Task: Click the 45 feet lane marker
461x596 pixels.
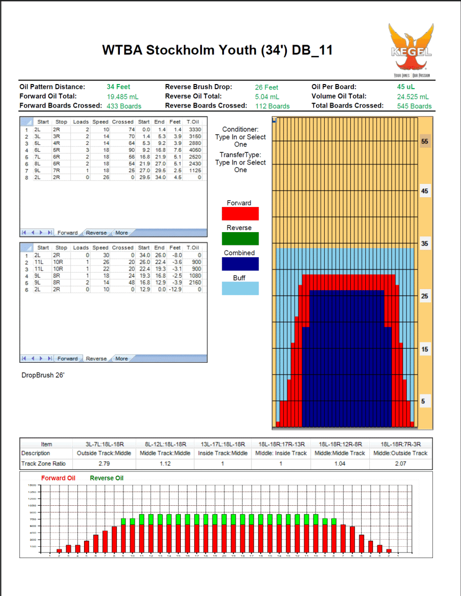Action: click(x=425, y=191)
